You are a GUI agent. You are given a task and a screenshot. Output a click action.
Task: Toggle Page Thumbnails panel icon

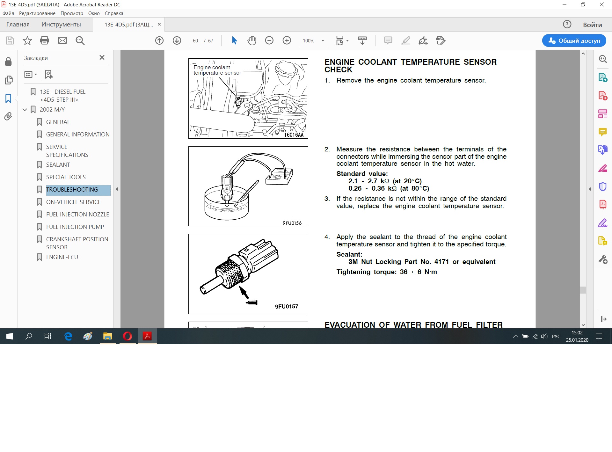tap(9, 80)
